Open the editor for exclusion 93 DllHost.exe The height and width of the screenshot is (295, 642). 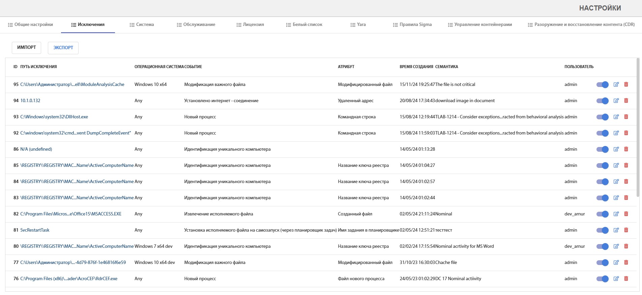[x=616, y=117]
